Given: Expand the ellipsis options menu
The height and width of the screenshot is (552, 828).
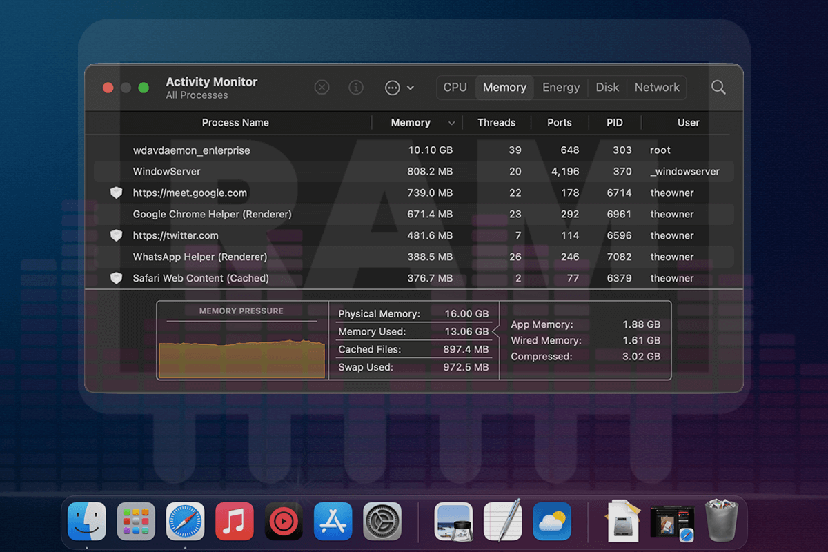Looking at the screenshot, I should coord(393,88).
